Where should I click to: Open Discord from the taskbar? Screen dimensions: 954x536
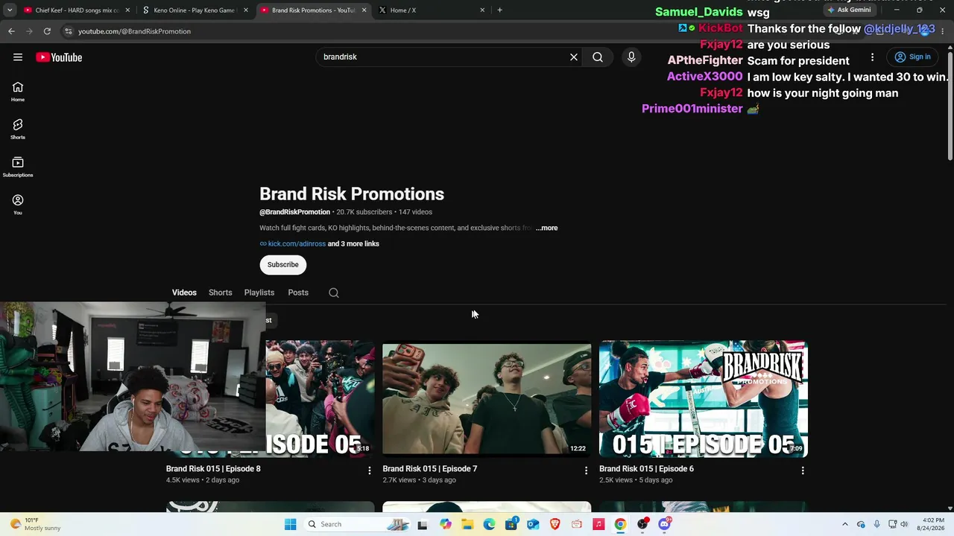(x=664, y=524)
